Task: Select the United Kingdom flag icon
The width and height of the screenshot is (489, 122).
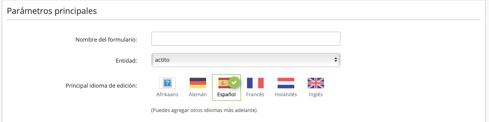Action: pyautogui.click(x=316, y=83)
